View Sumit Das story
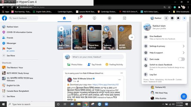 click(79, 37)
